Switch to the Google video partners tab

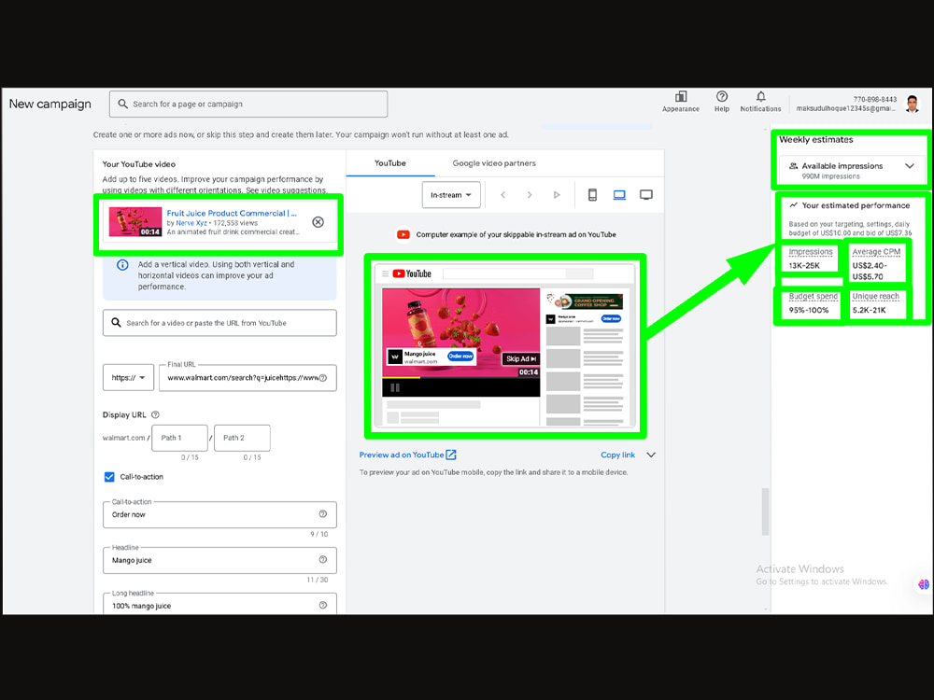494,163
